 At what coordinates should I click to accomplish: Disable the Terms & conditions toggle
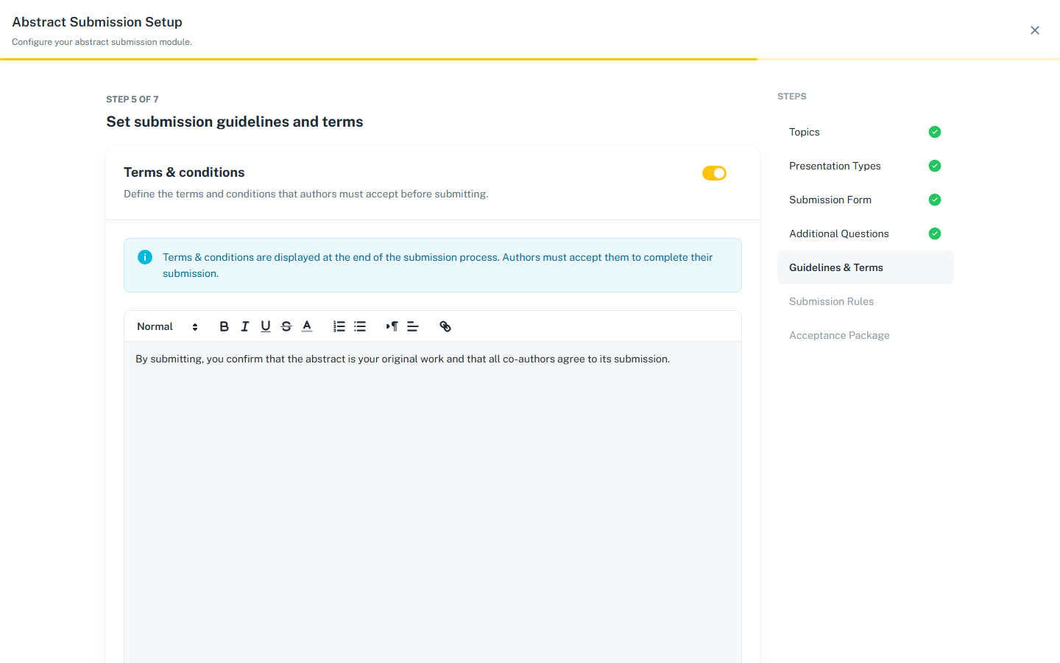(714, 173)
